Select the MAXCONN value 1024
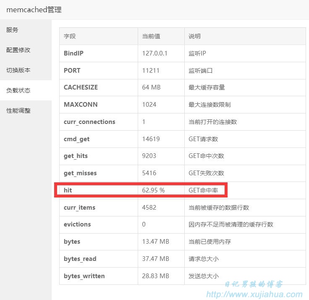 (149, 104)
